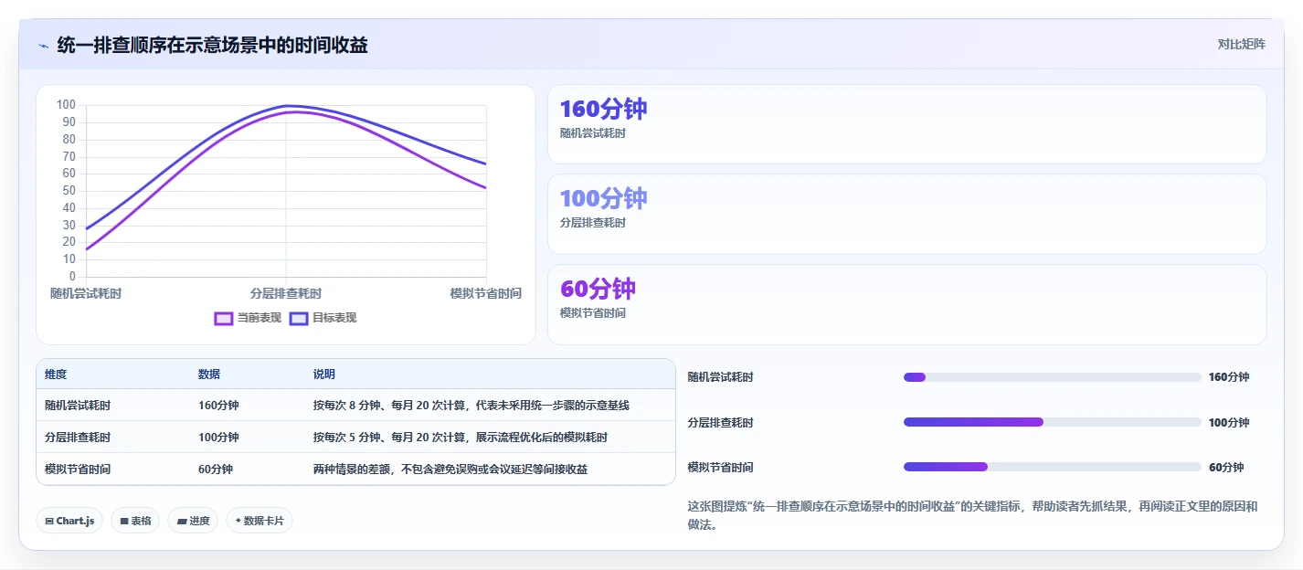Image resolution: width=1303 pixels, height=570 pixels.
Task: Click the 说明 table column header
Action: 324,375
